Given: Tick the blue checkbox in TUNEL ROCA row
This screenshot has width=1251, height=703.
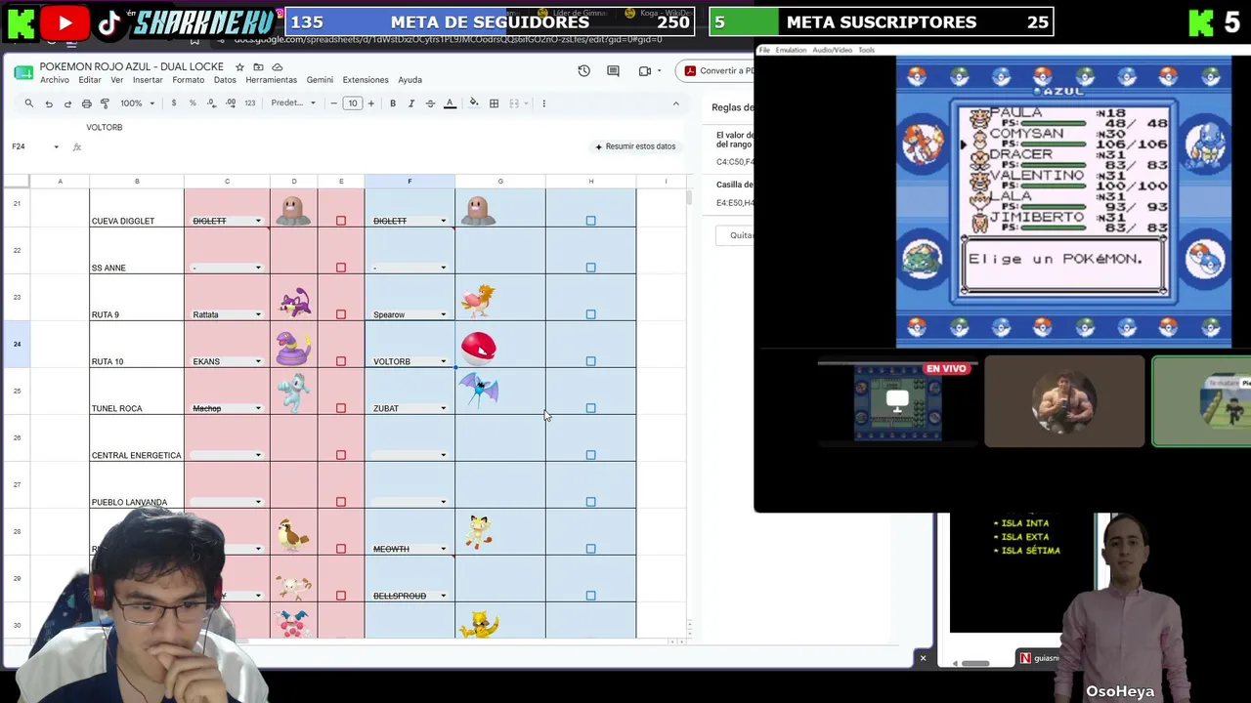Looking at the screenshot, I should point(590,408).
